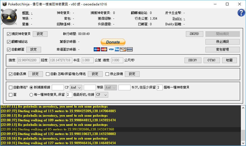Click the 速度 speed input field
The width and height of the screenshot is (246, 146).
[117, 60]
